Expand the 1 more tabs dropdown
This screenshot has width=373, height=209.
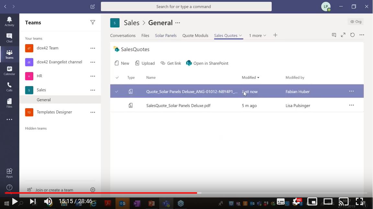pyautogui.click(x=265, y=36)
